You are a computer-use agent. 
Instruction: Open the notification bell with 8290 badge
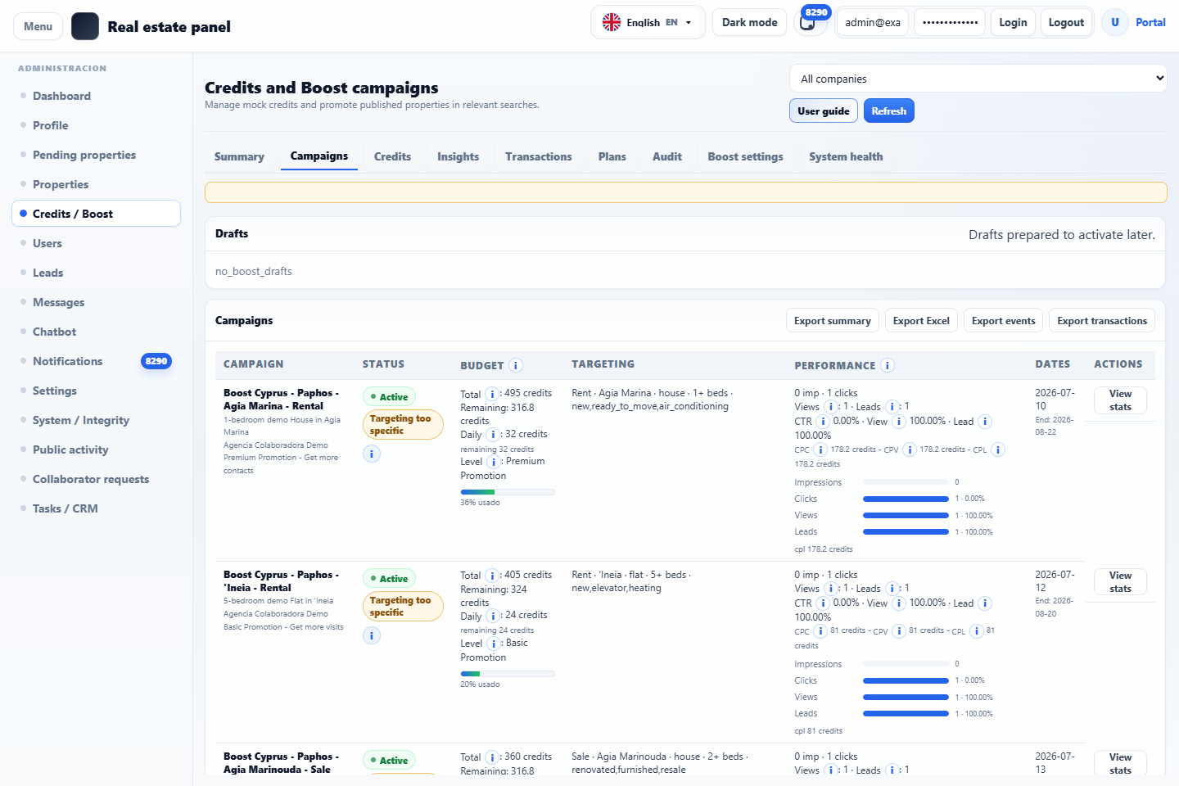click(x=808, y=23)
